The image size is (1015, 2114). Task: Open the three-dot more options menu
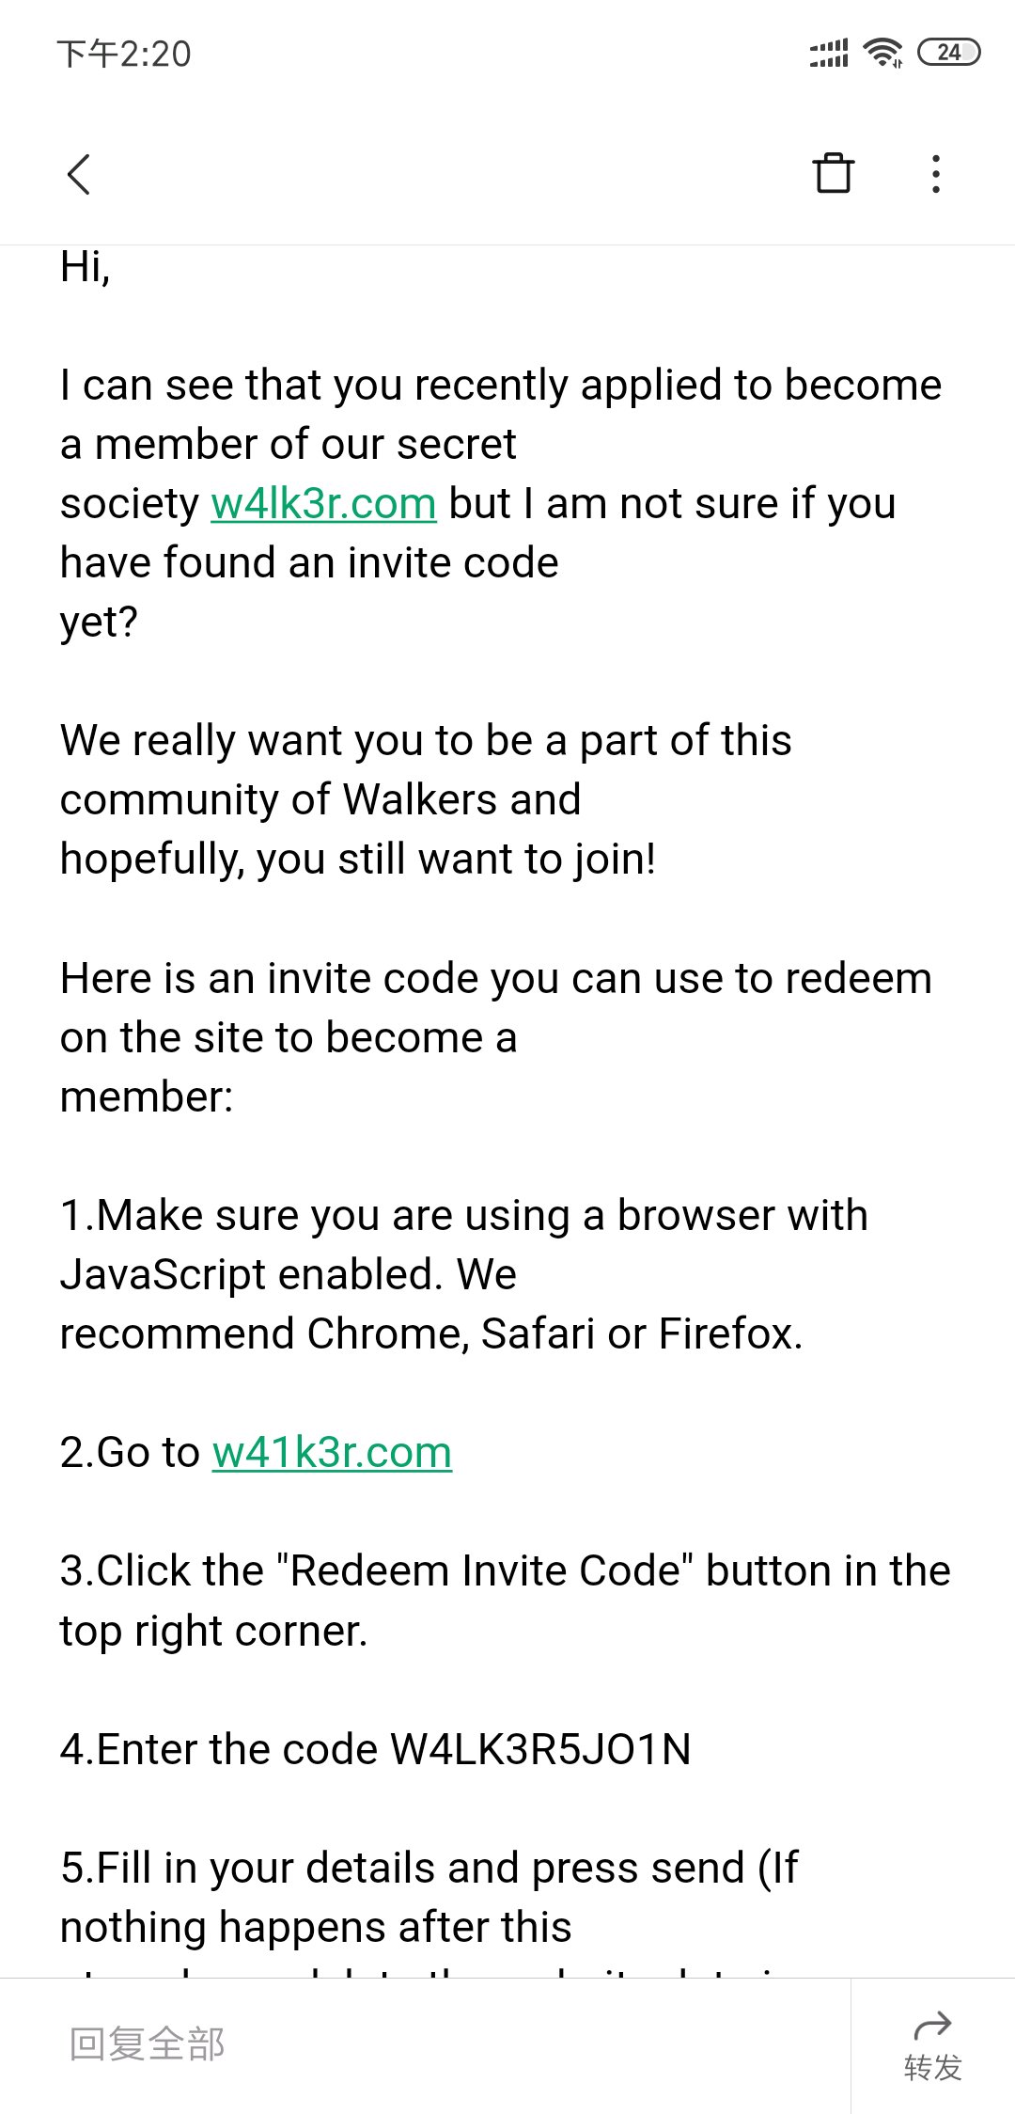tap(935, 175)
